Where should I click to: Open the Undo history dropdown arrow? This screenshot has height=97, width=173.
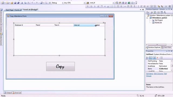pyautogui.click(x=34, y=3)
